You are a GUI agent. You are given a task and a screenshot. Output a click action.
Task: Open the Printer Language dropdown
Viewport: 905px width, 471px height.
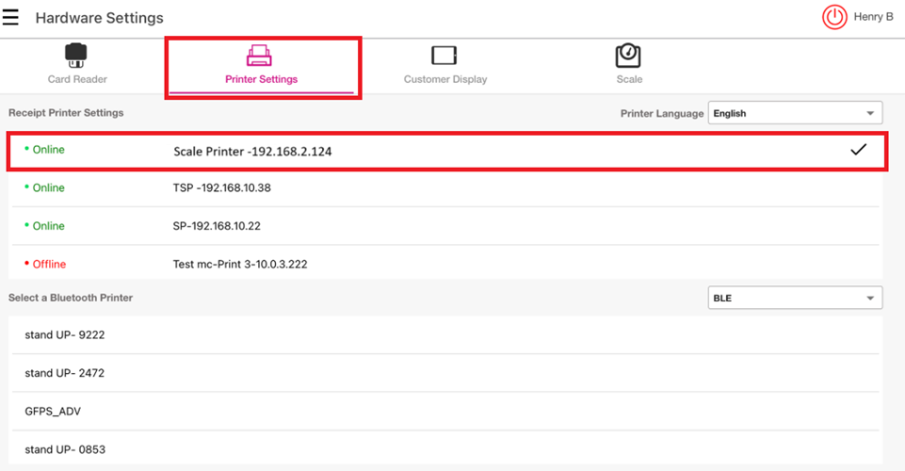click(795, 113)
